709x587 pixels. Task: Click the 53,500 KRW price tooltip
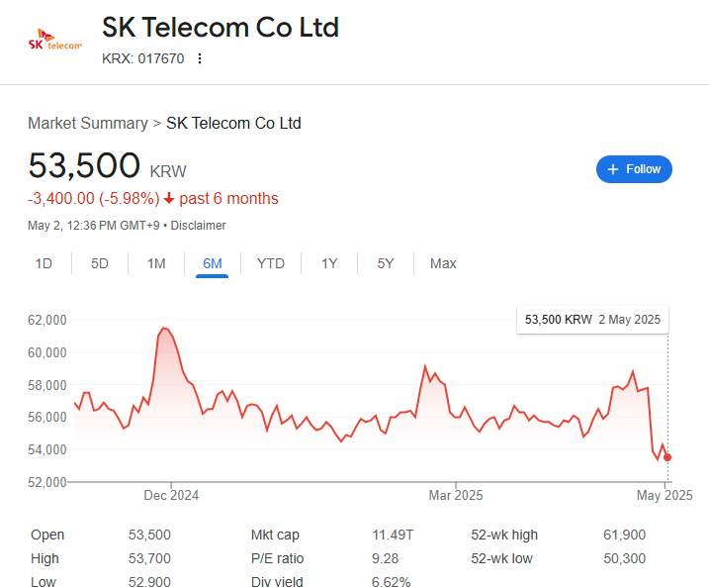pos(592,320)
